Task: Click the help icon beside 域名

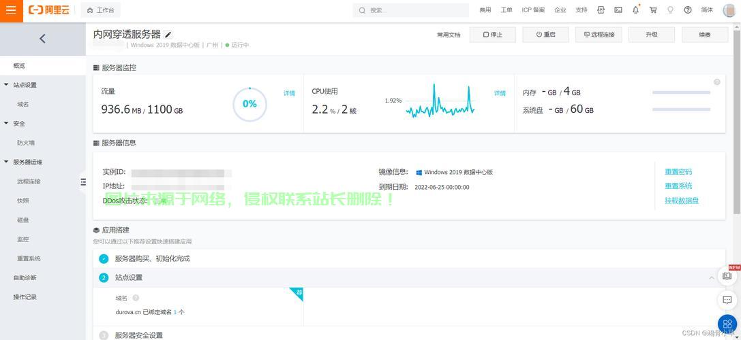Action: point(136,298)
